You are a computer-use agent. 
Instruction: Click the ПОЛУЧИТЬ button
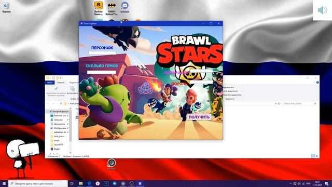tap(199, 117)
